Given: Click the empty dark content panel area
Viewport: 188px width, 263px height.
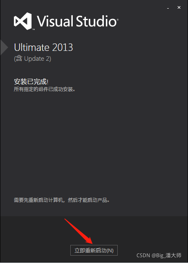Looking at the screenshot, I should pos(94,142).
